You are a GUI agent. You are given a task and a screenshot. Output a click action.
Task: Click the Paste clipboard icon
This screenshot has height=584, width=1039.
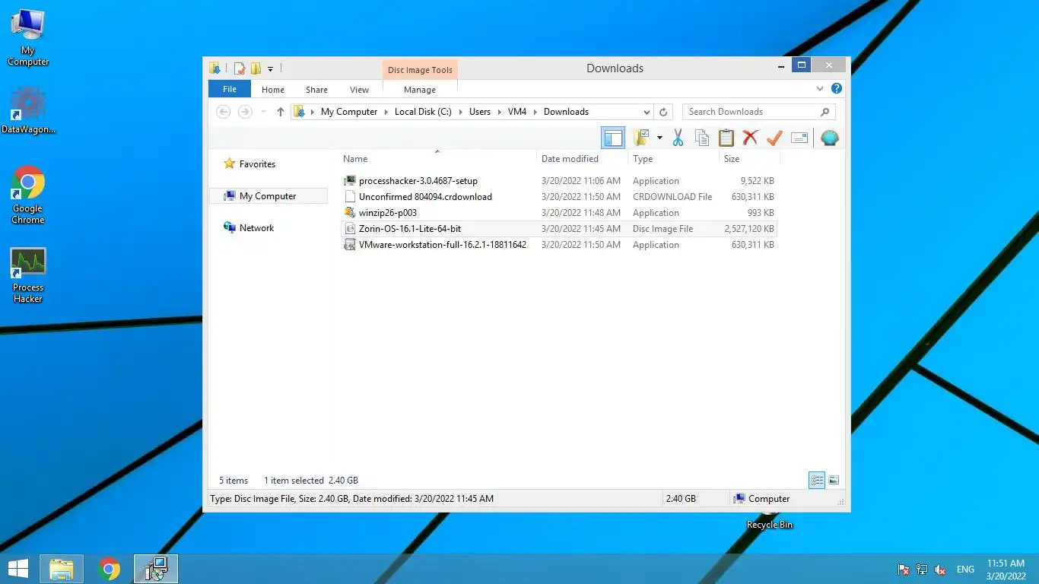coord(726,138)
